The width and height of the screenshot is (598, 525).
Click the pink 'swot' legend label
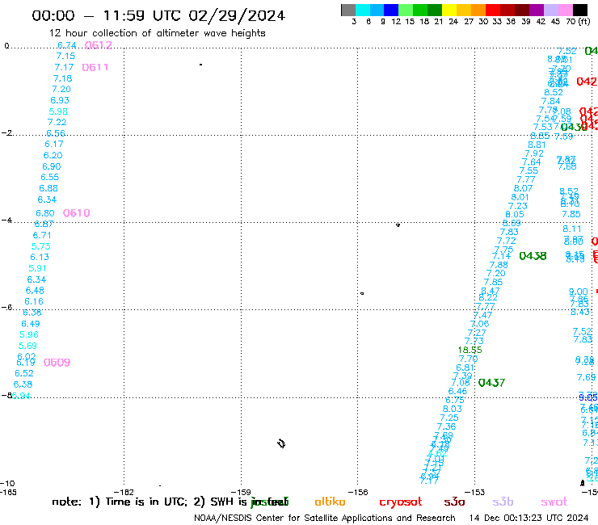click(554, 502)
